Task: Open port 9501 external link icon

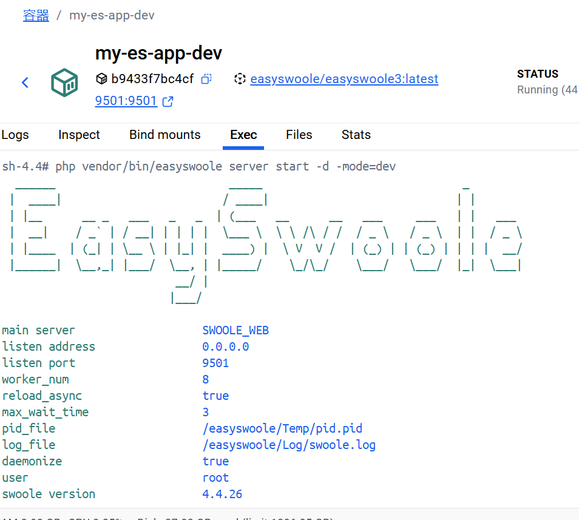Action: [x=168, y=101]
